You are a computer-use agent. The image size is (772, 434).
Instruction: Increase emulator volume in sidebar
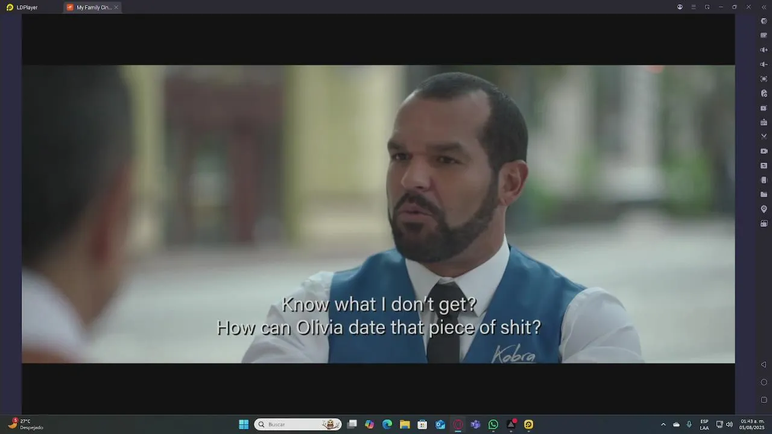point(764,50)
